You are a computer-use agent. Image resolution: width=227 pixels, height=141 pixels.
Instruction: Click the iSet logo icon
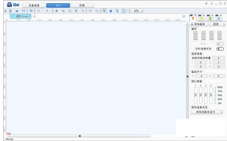(x=9, y=5)
